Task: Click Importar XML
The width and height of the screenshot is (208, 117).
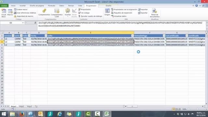Action: [x=143, y=9]
